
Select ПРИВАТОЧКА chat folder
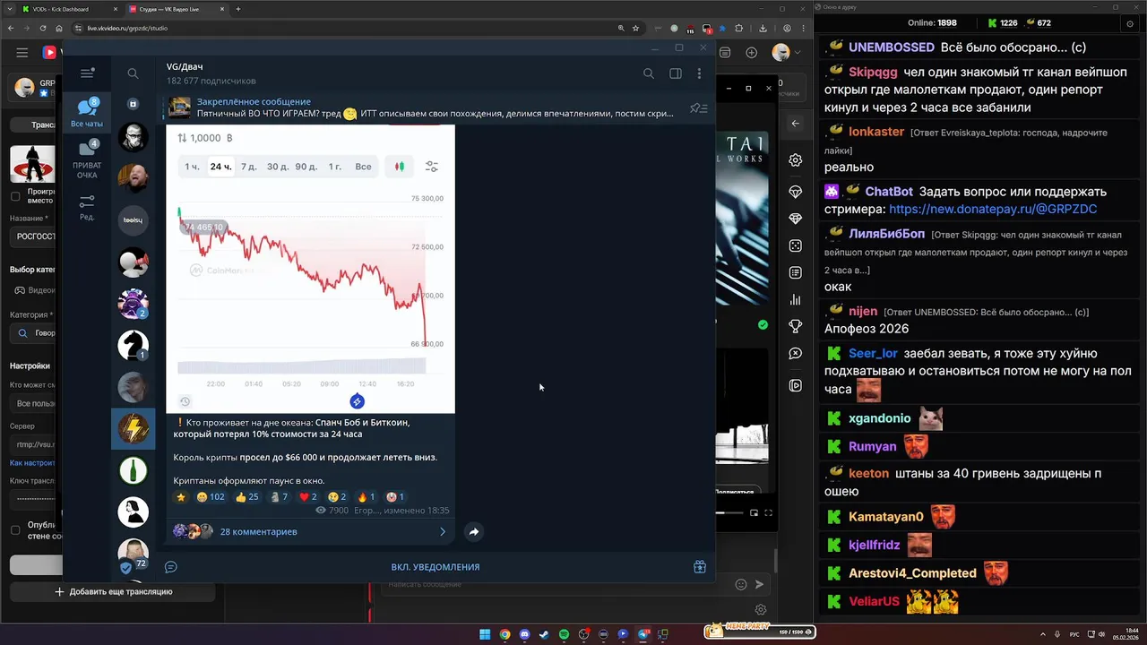[x=87, y=159]
